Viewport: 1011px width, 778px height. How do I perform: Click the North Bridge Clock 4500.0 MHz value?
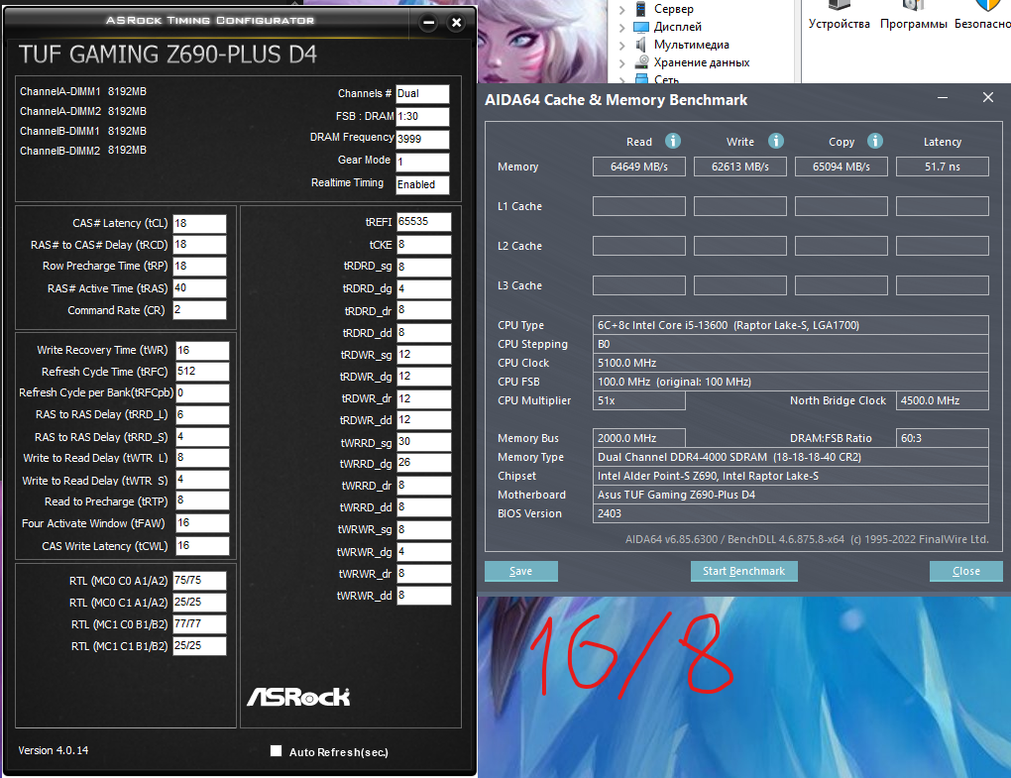coord(942,400)
